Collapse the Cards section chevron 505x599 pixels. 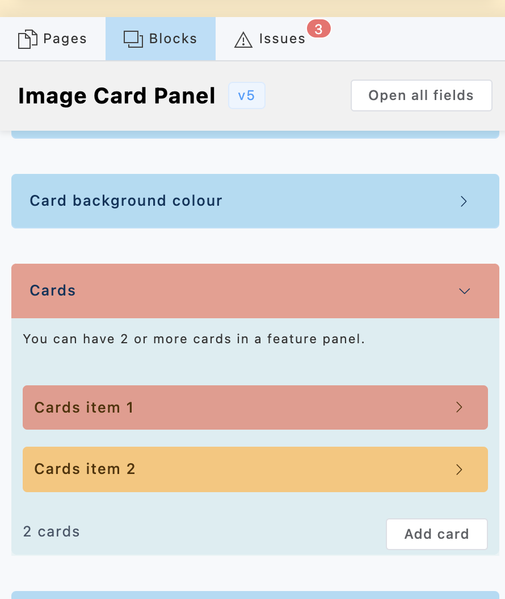pos(465,291)
